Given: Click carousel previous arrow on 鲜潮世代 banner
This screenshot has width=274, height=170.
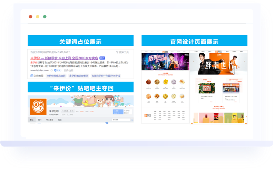Looking at the screenshot, I should pyautogui.click(x=193, y=61).
